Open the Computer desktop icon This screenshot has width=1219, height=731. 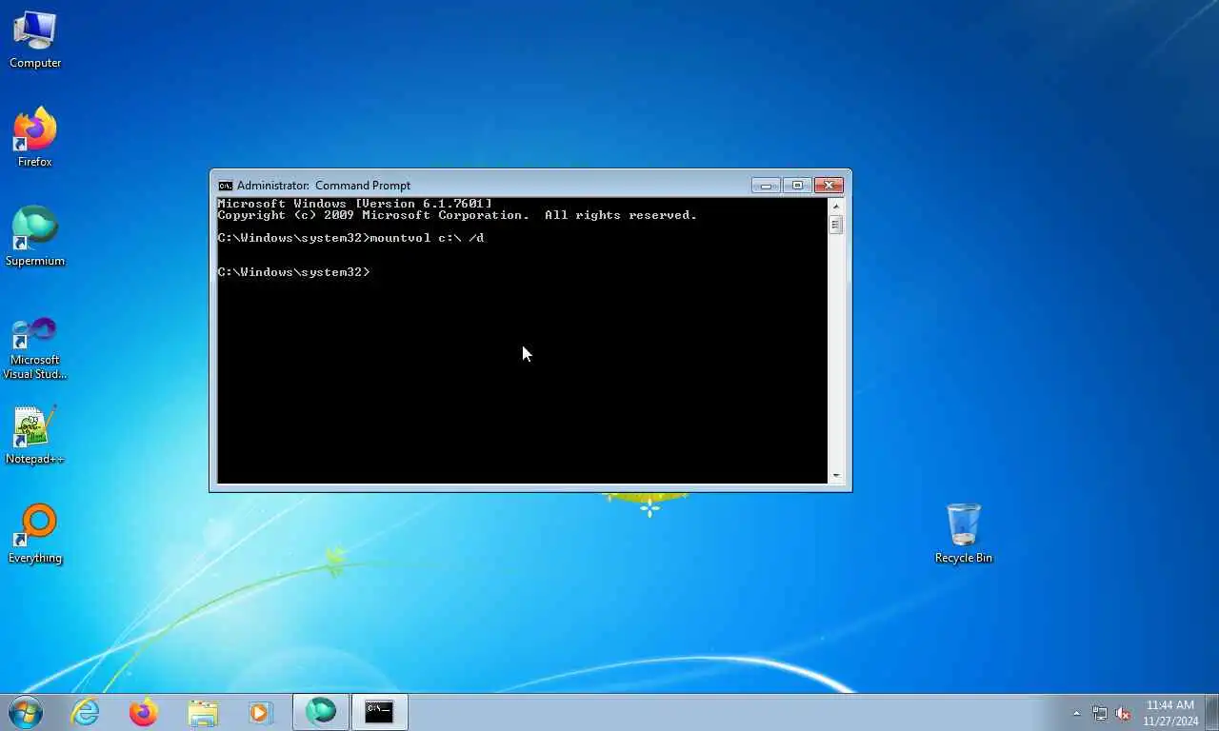click(x=35, y=40)
